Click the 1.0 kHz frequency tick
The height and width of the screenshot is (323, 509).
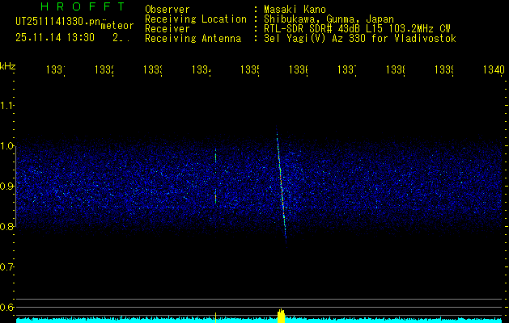click(x=7, y=146)
